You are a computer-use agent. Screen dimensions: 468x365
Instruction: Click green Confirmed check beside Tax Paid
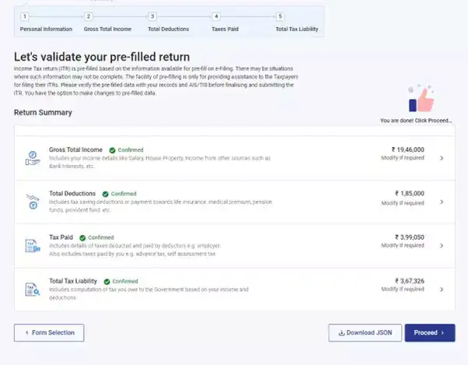pyautogui.click(x=81, y=237)
